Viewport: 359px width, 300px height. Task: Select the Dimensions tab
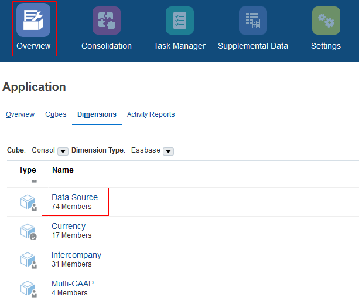coord(97,114)
